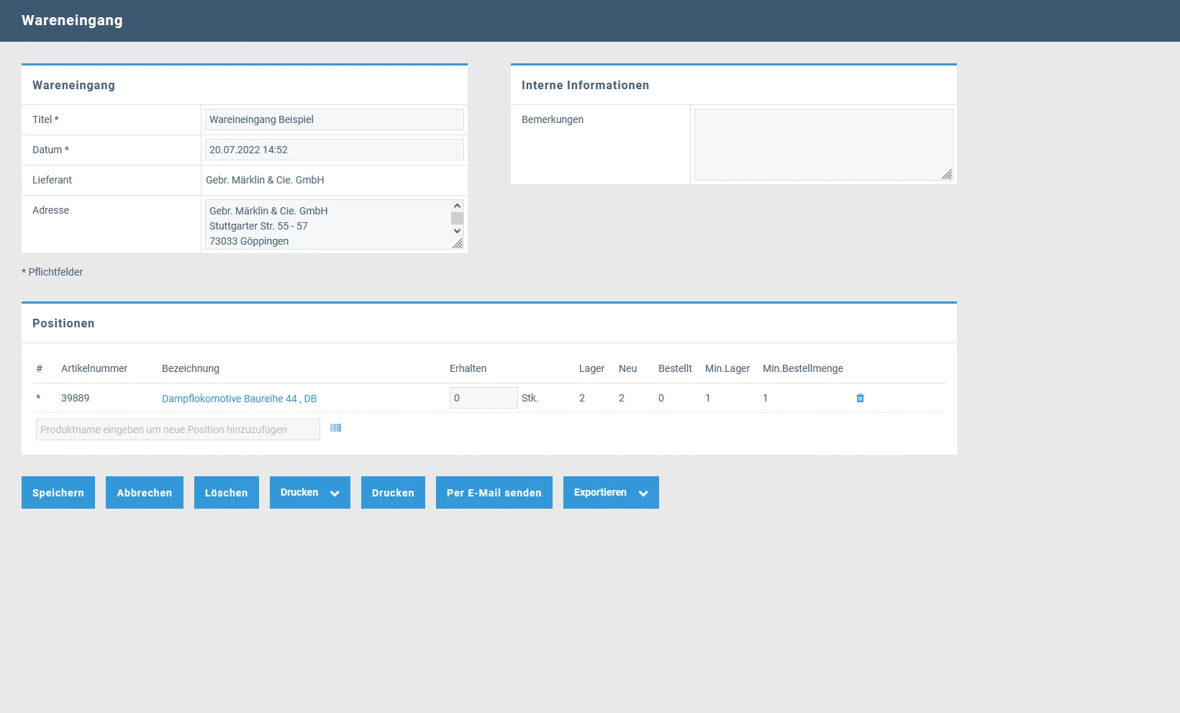Click into the Bemerkungen text area

pyautogui.click(x=824, y=145)
